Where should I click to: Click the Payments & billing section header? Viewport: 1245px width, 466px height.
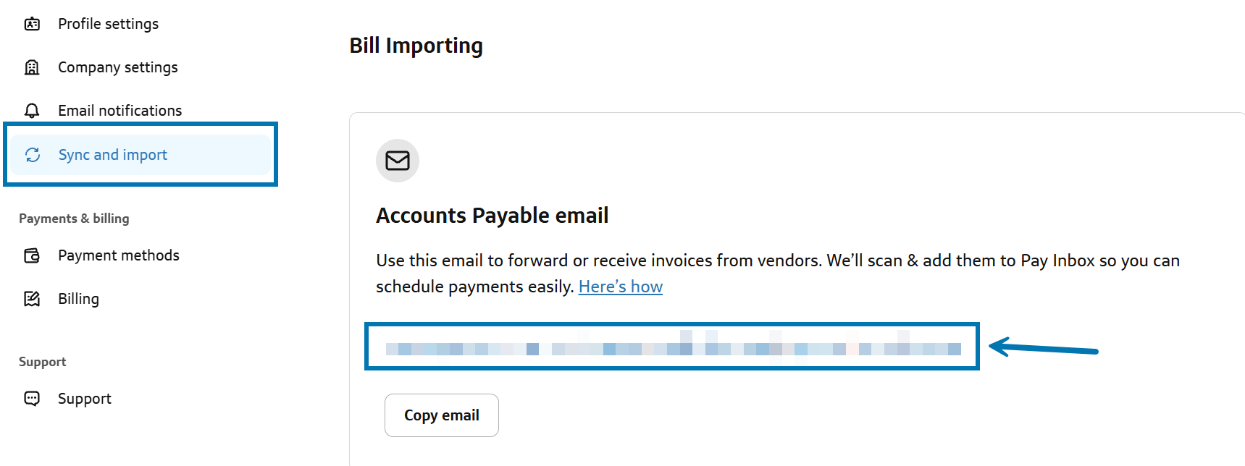click(x=74, y=219)
